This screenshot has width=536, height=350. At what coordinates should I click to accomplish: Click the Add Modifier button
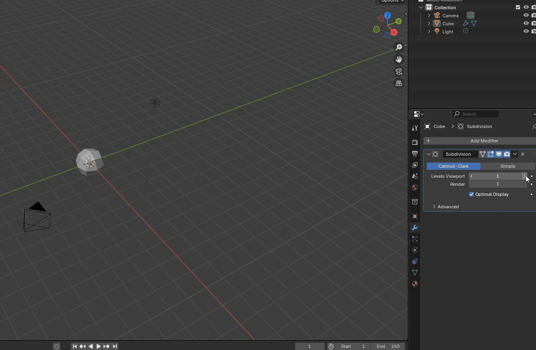tap(480, 141)
